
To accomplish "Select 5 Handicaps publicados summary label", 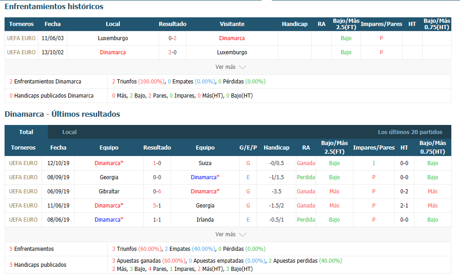I will (38, 265).
